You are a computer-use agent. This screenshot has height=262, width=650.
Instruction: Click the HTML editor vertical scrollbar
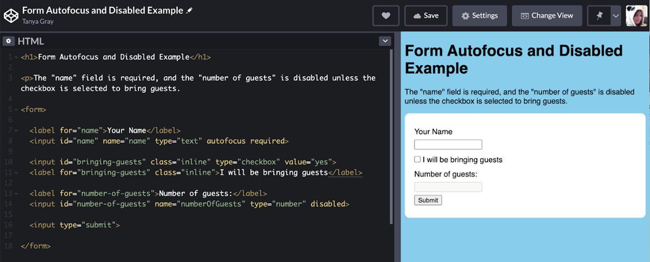click(x=391, y=136)
